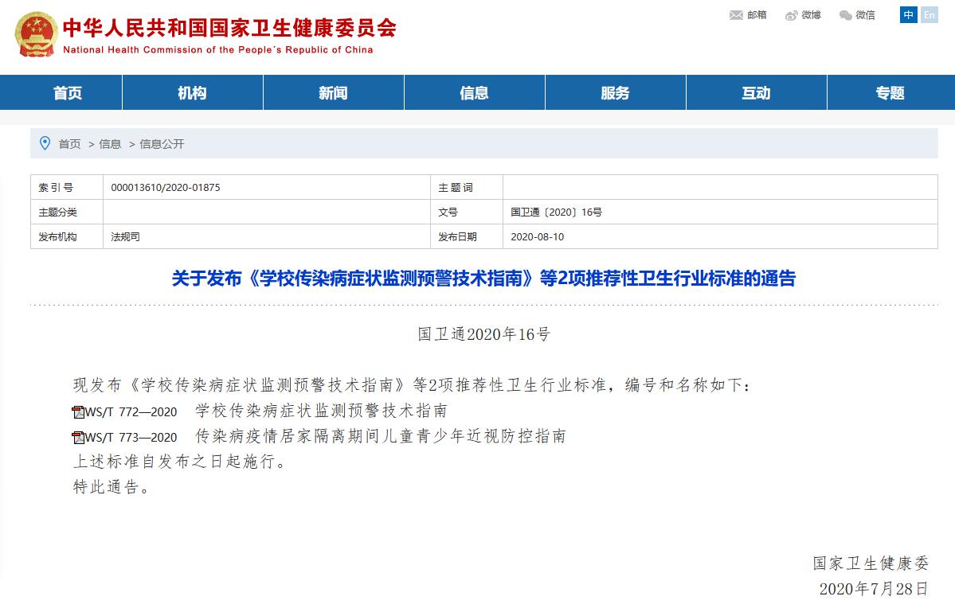Screen dimensions: 955x612
Task: Open attachment icon beside WS/T 772—2020
Action: tap(77, 411)
